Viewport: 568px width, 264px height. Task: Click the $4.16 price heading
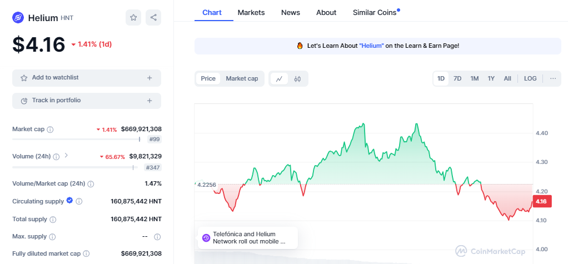39,44
